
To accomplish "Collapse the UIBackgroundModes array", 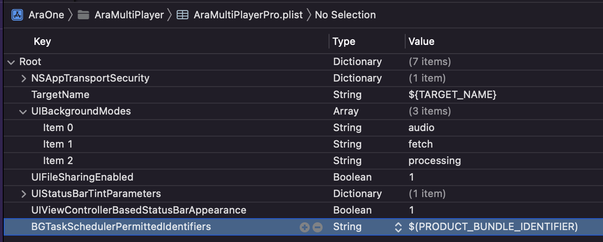I will point(23,111).
